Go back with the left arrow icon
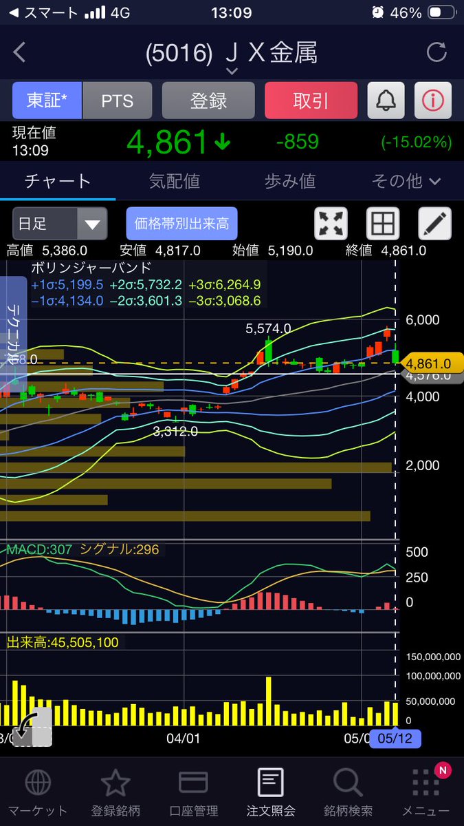 pos(19,52)
